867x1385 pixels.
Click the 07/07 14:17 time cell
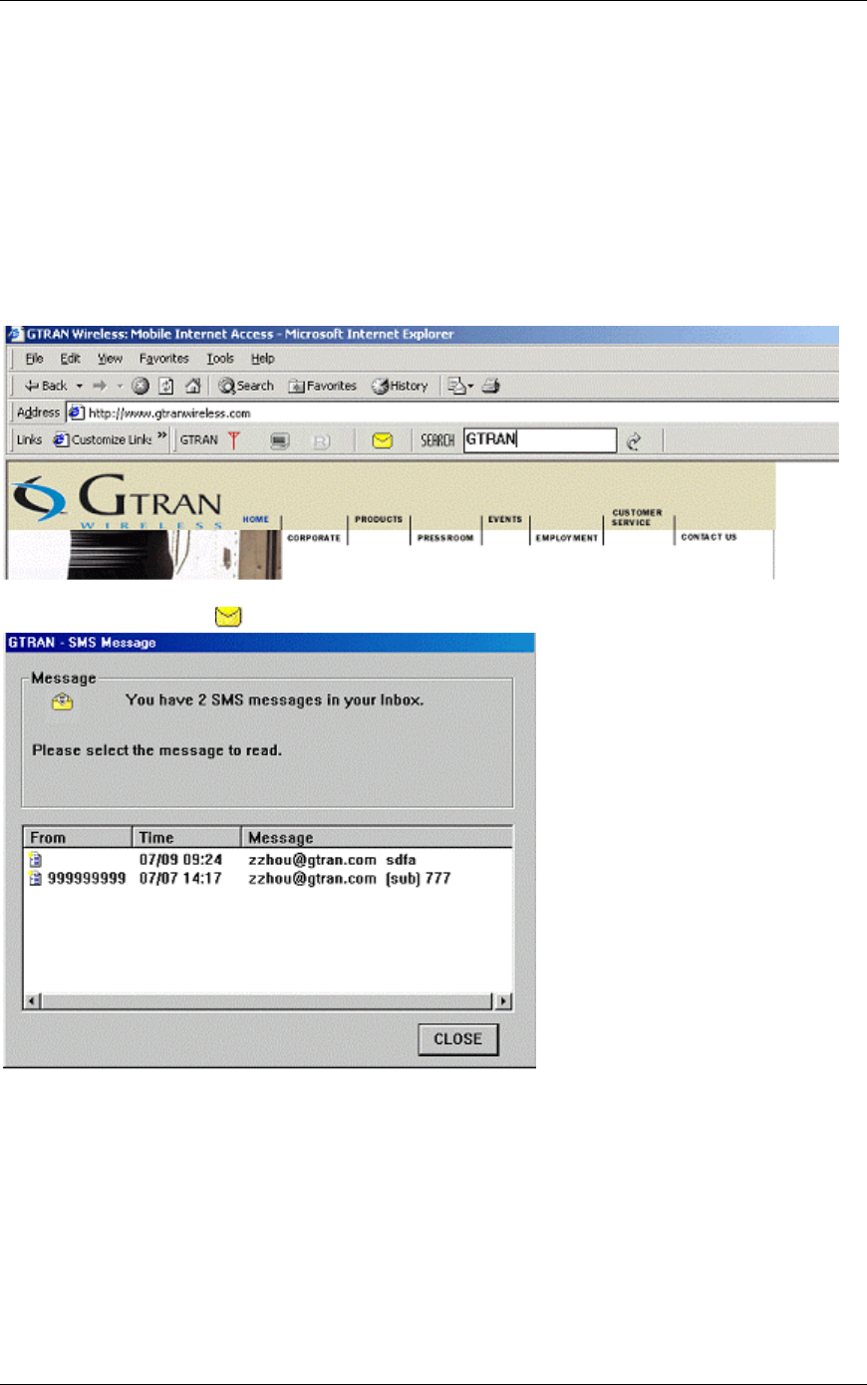pyautogui.click(x=180, y=878)
